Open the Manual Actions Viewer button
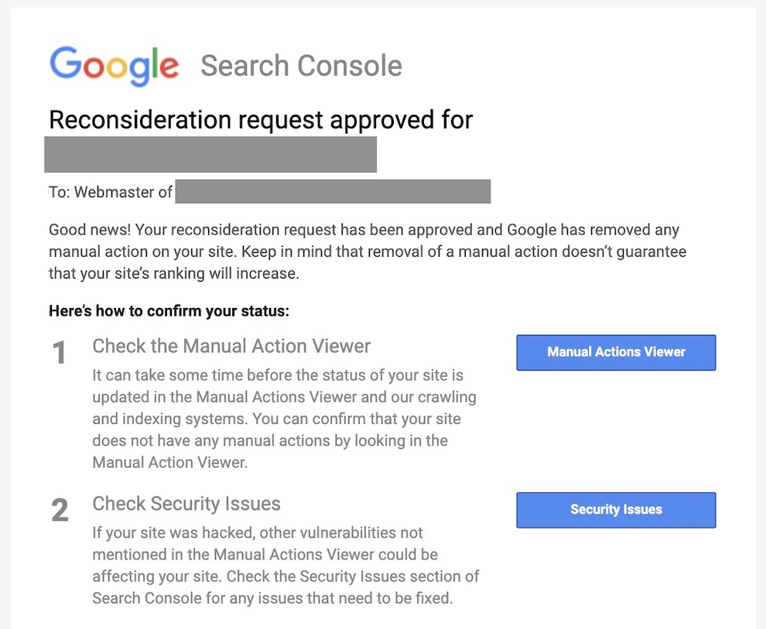This screenshot has width=766, height=629. click(616, 352)
